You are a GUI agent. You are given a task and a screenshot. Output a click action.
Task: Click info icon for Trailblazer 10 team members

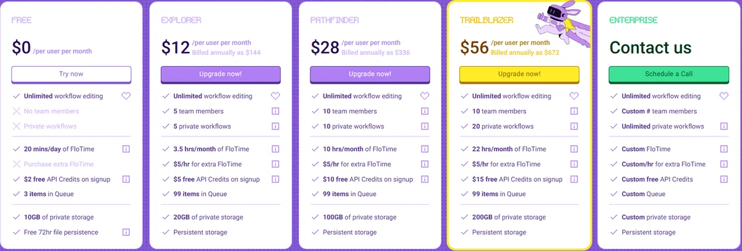pyautogui.click(x=574, y=112)
